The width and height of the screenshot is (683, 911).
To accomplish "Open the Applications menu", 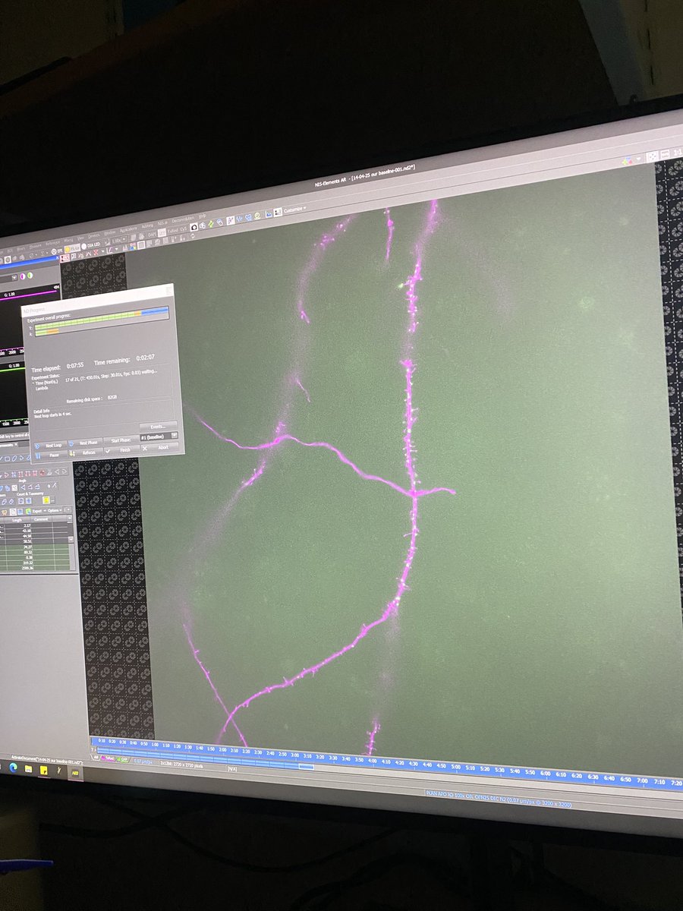I will 128,229.
